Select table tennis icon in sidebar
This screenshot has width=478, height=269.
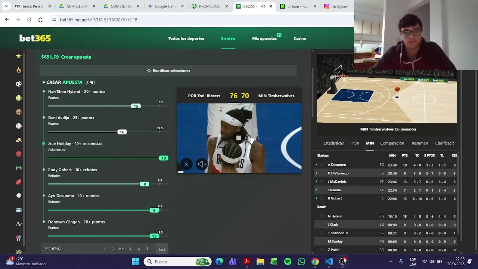coord(19,238)
